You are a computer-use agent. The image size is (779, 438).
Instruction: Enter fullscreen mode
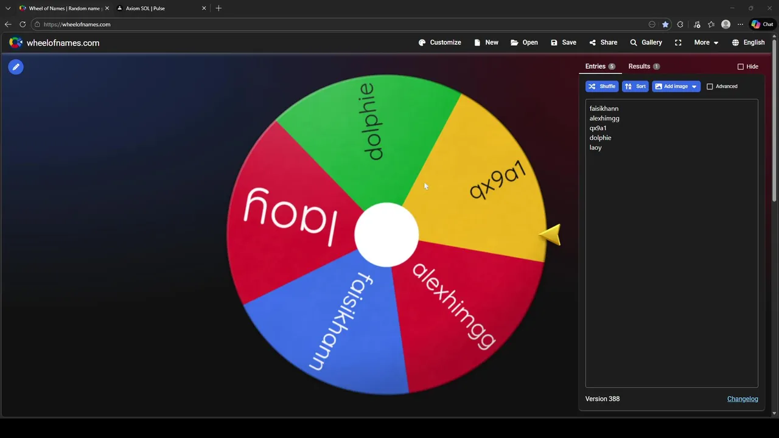(x=678, y=43)
